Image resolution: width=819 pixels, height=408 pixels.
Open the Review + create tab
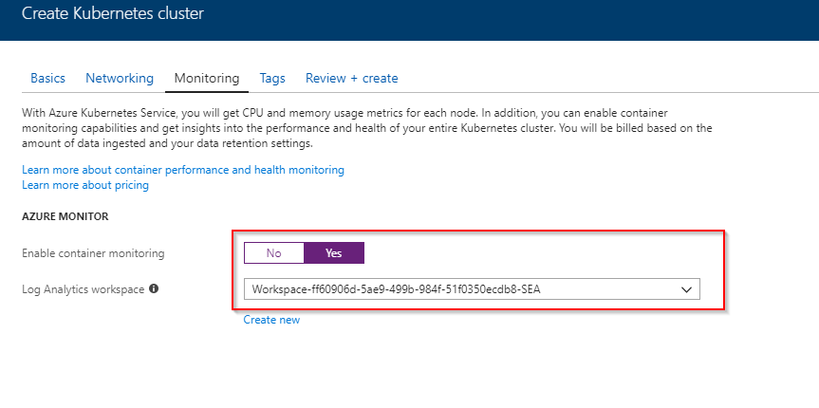(351, 79)
